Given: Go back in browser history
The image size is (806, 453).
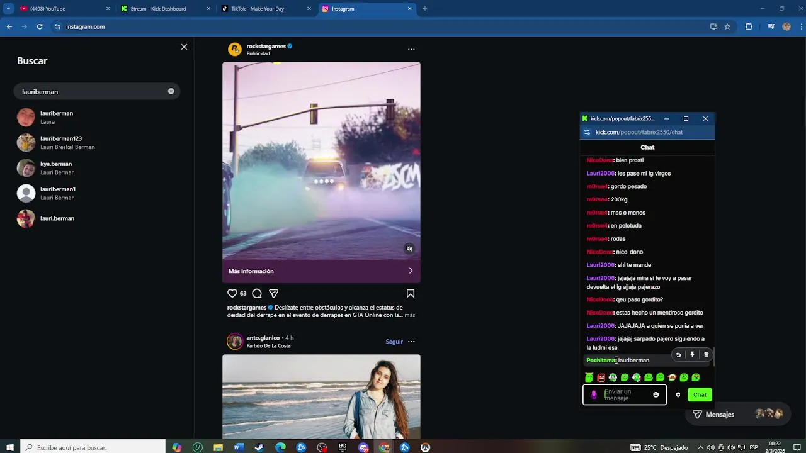Looking at the screenshot, I should (x=9, y=26).
